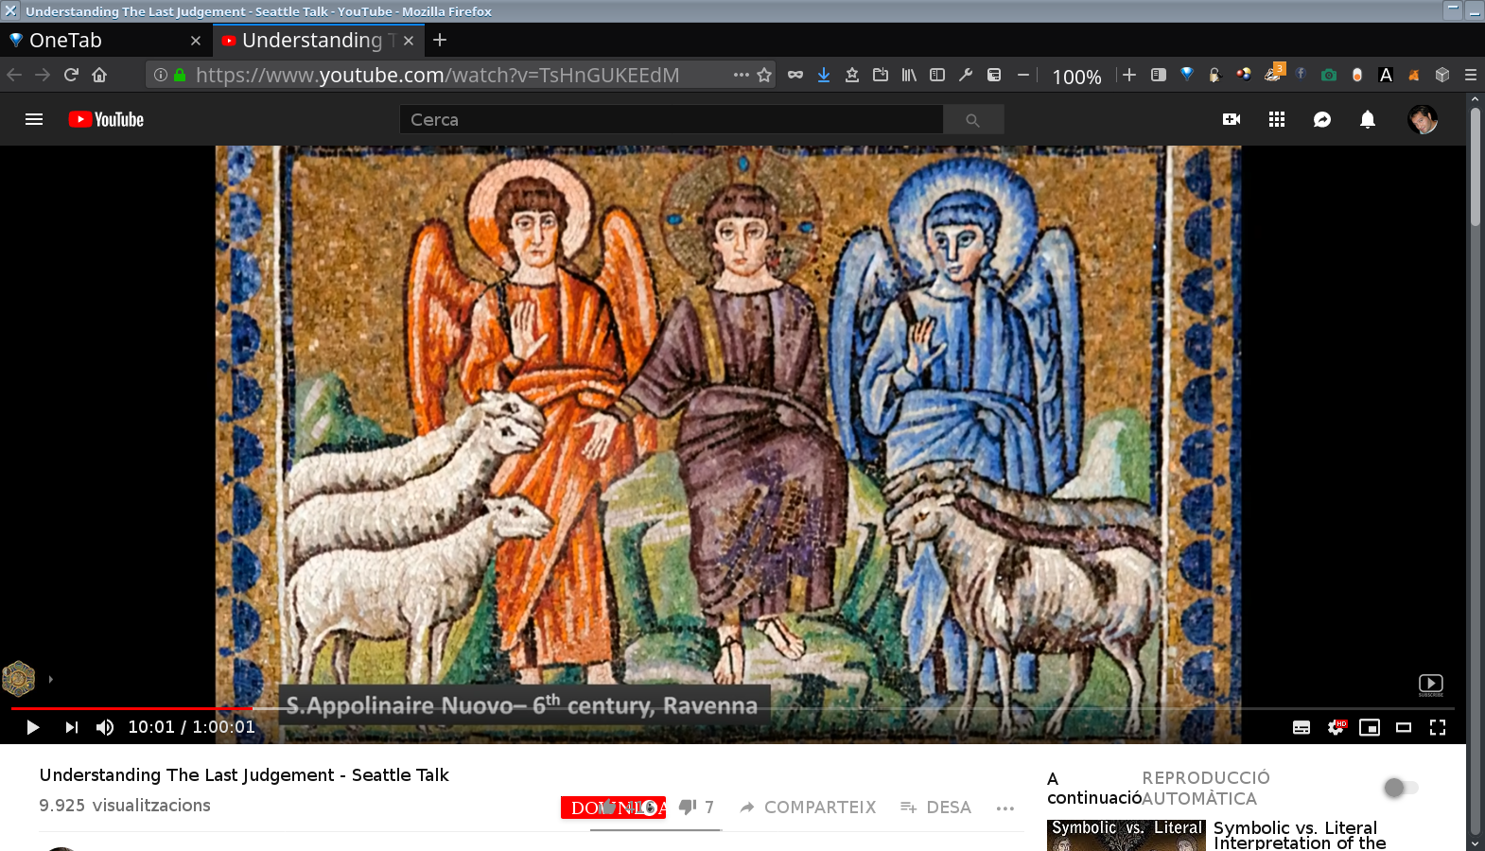Viewport: 1485px width, 851px height.
Task: Open Symbolic vs. Literal video thumbnail
Action: tap(1126, 835)
